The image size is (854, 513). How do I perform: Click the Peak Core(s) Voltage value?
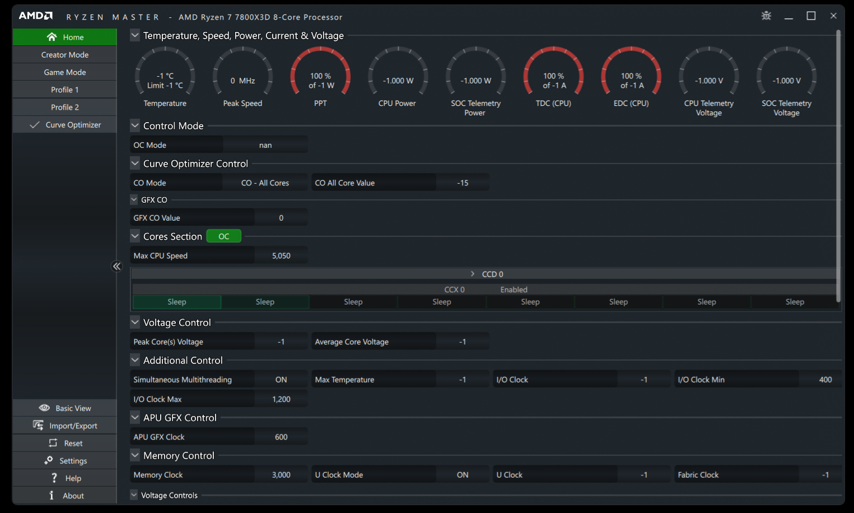pos(281,342)
